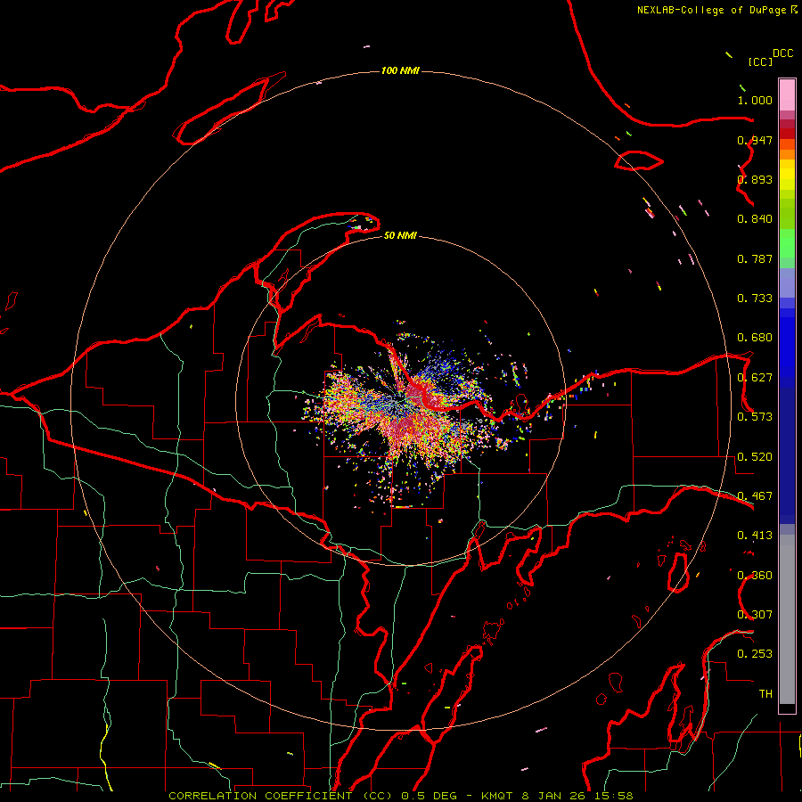Pick the gray swatch in the color bar
Screen dimensions: 802x802
[x=787, y=619]
